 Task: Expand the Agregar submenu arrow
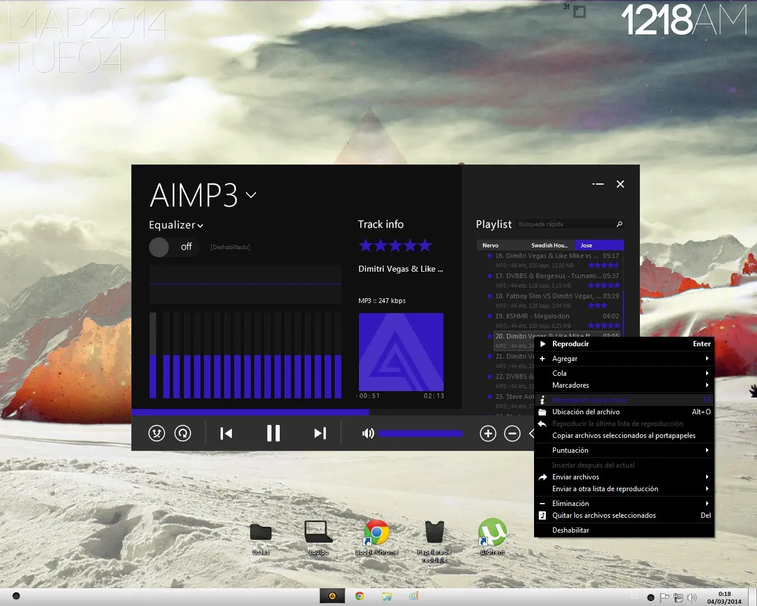click(x=707, y=359)
